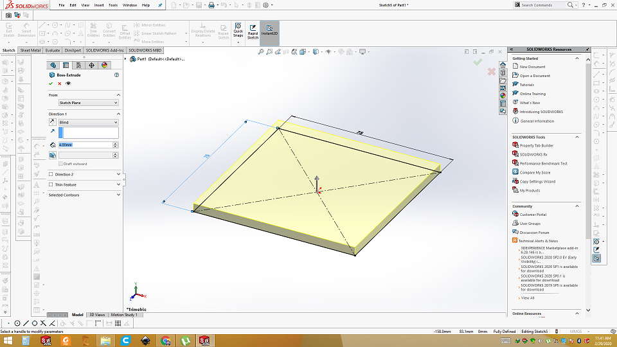Open the File menu

coord(62,5)
